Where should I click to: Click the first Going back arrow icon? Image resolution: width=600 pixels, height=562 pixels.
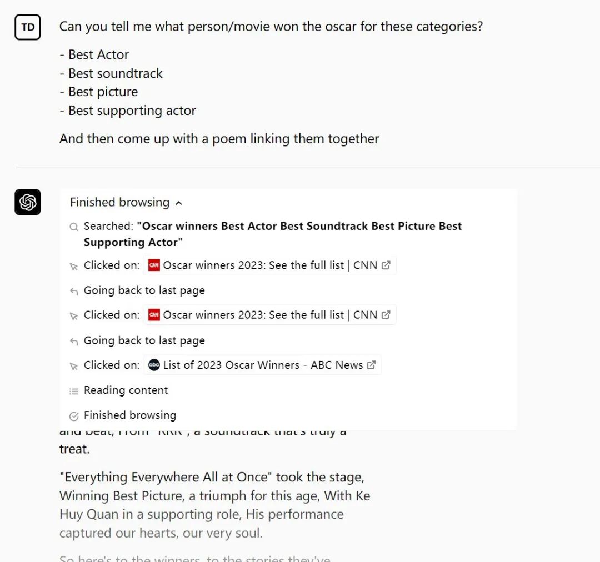pyautogui.click(x=74, y=292)
